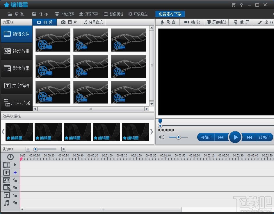Click the 保存 save toolbar item

[40, 14]
